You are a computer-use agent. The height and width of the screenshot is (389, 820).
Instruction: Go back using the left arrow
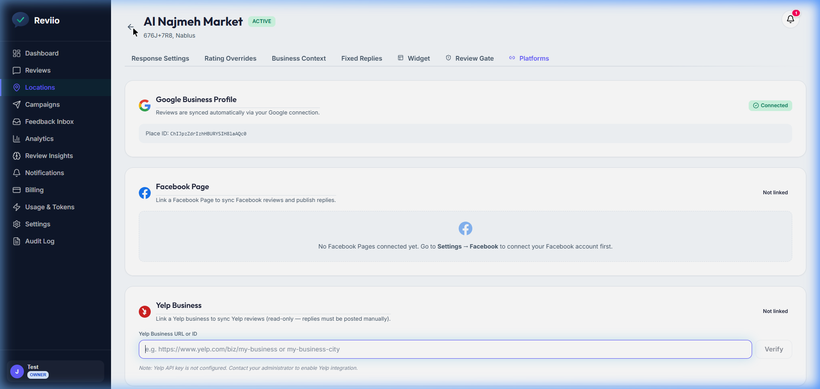pyautogui.click(x=131, y=27)
